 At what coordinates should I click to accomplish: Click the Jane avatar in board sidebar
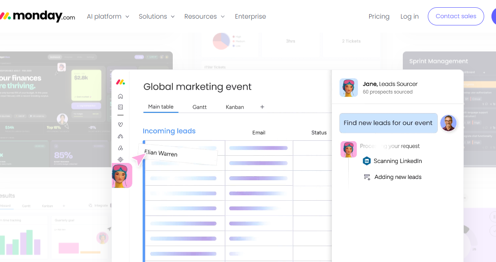(x=122, y=175)
